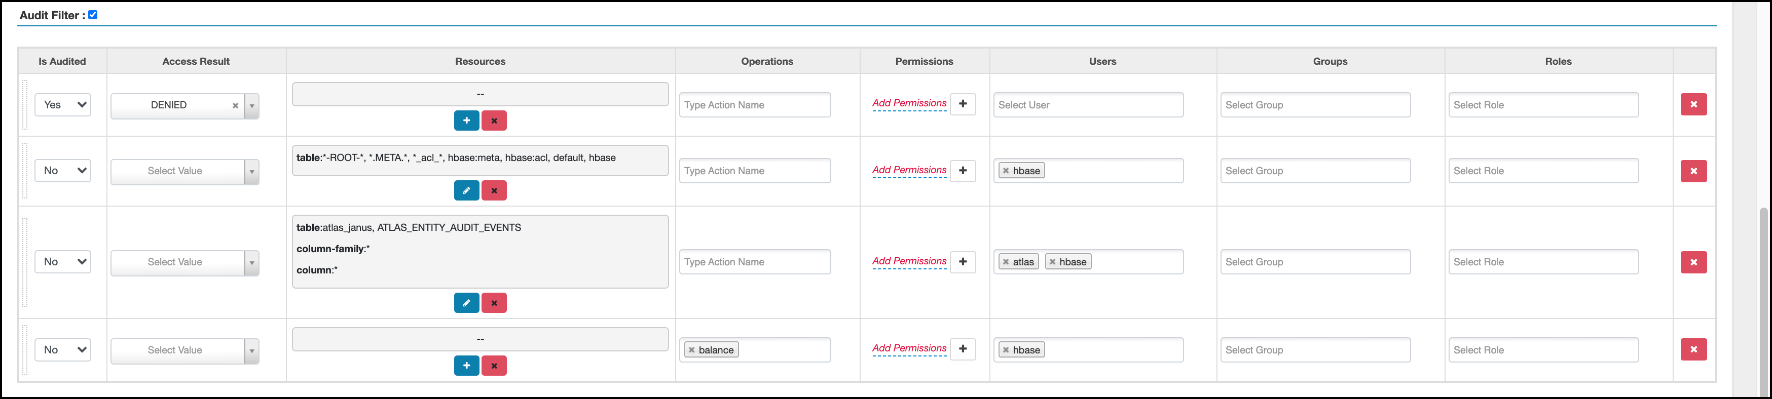Click Add Permissions link in atlas_janus row

pos(909,262)
